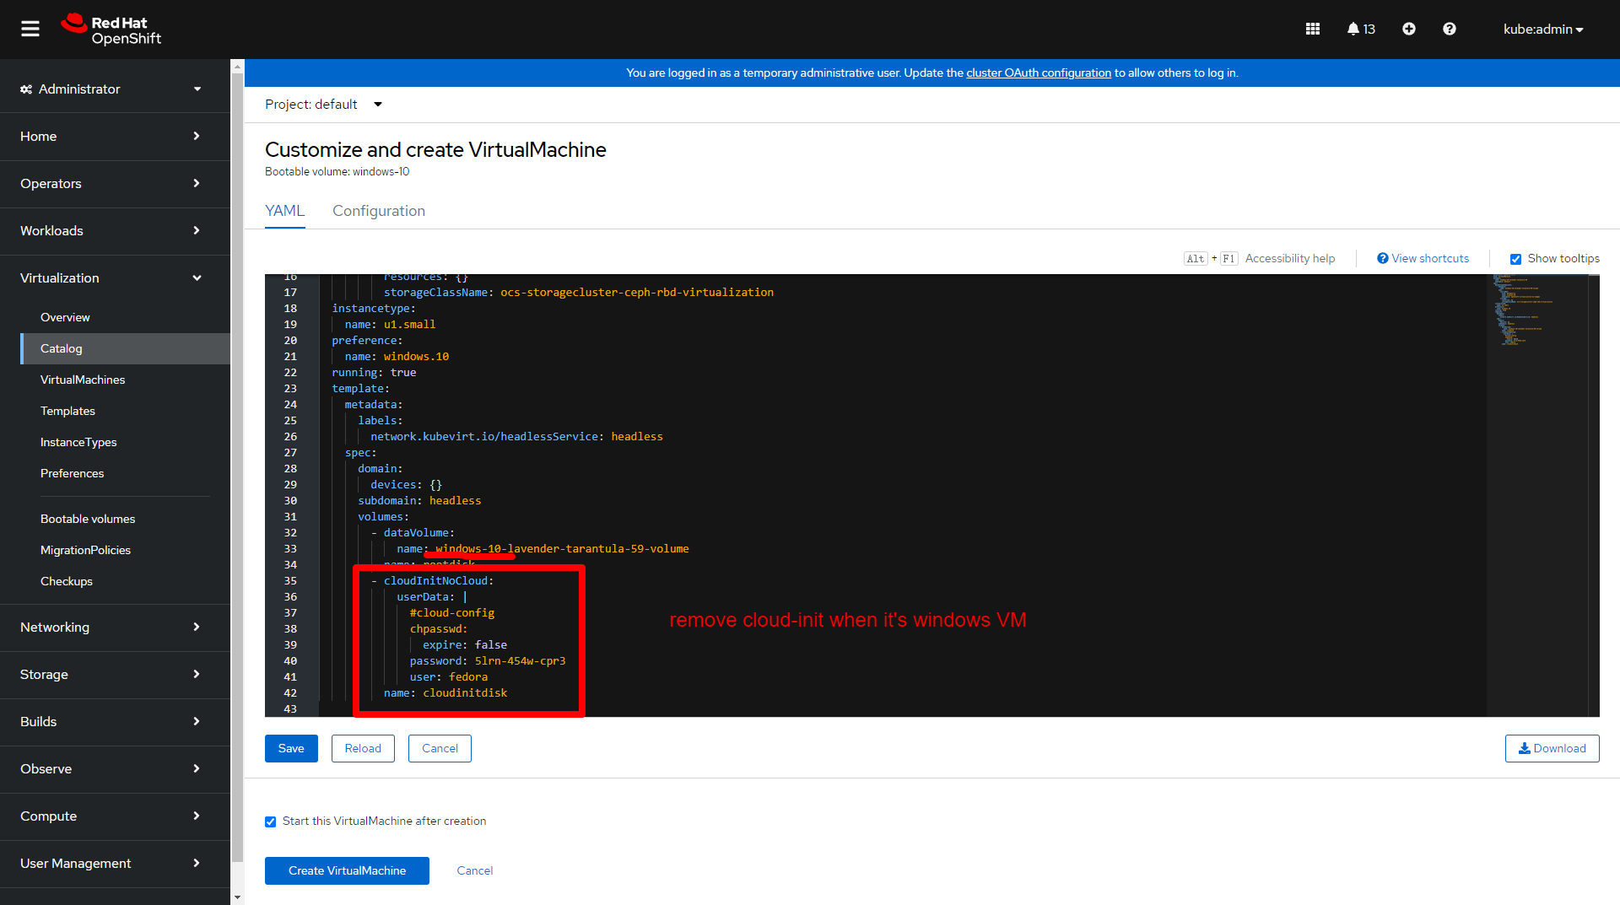Click the cloudInitNoCloud line in editor
The height and width of the screenshot is (905, 1620).
coord(433,580)
